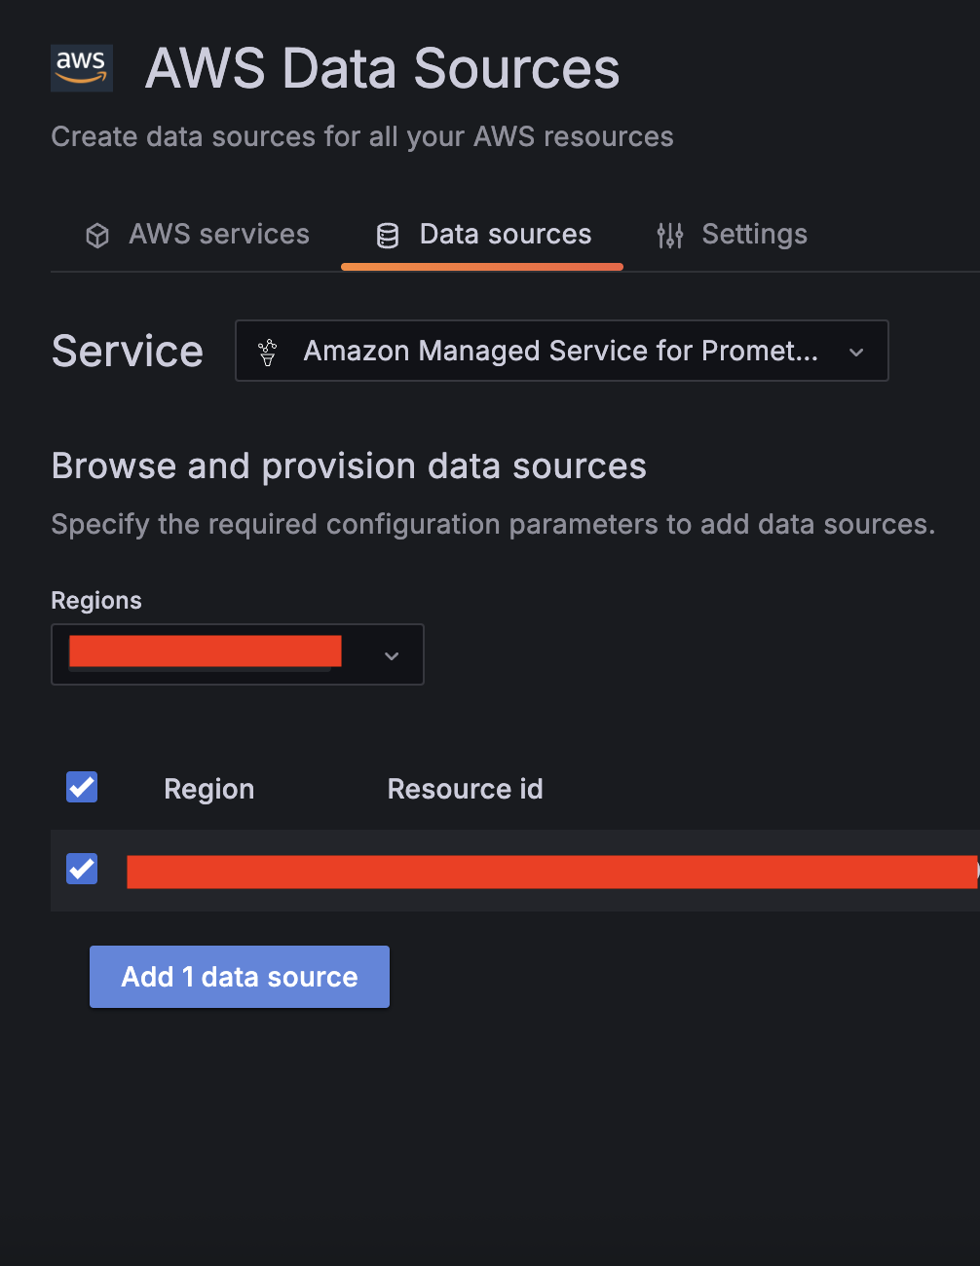The width and height of the screenshot is (980, 1266).
Task: Expand the Service dropdown chevron arrow
Action: (x=856, y=352)
